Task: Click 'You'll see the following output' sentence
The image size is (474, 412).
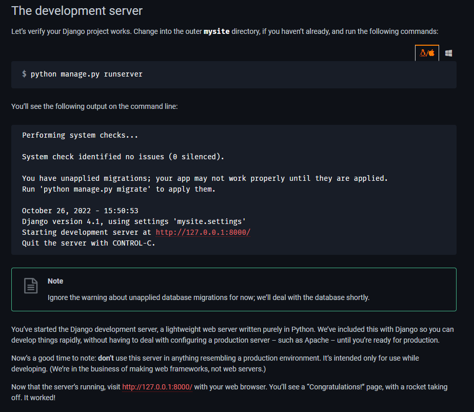Action: click(x=94, y=106)
